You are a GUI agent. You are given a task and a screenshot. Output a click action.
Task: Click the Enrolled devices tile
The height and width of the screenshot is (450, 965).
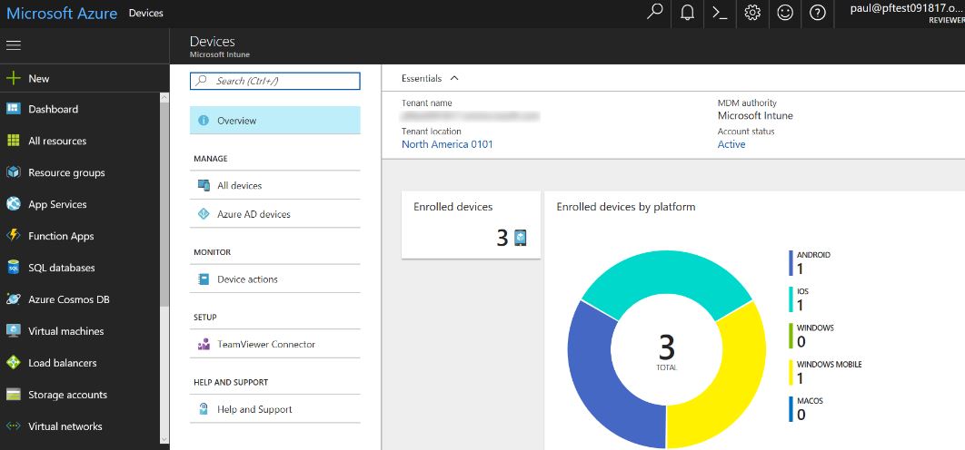click(471, 224)
